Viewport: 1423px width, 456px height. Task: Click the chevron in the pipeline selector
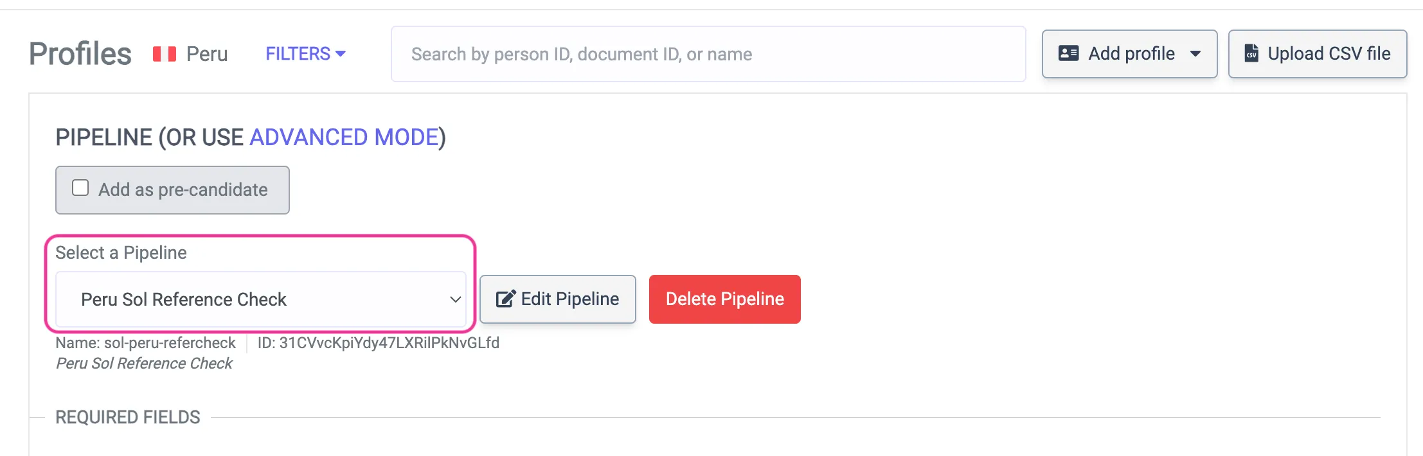(x=454, y=299)
